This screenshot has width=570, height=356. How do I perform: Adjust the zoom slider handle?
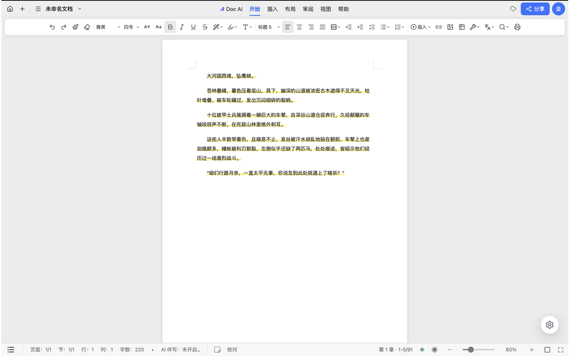coord(471,350)
